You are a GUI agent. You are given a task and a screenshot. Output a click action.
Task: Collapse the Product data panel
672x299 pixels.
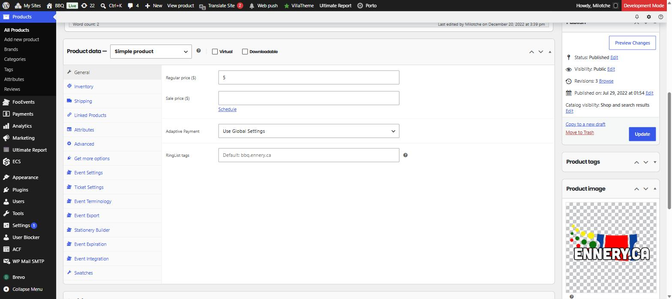(550, 52)
